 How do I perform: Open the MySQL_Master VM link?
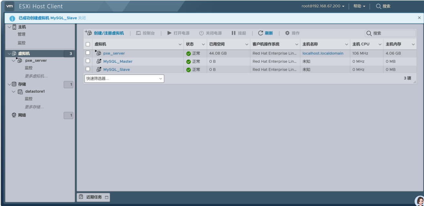pyautogui.click(x=118, y=61)
